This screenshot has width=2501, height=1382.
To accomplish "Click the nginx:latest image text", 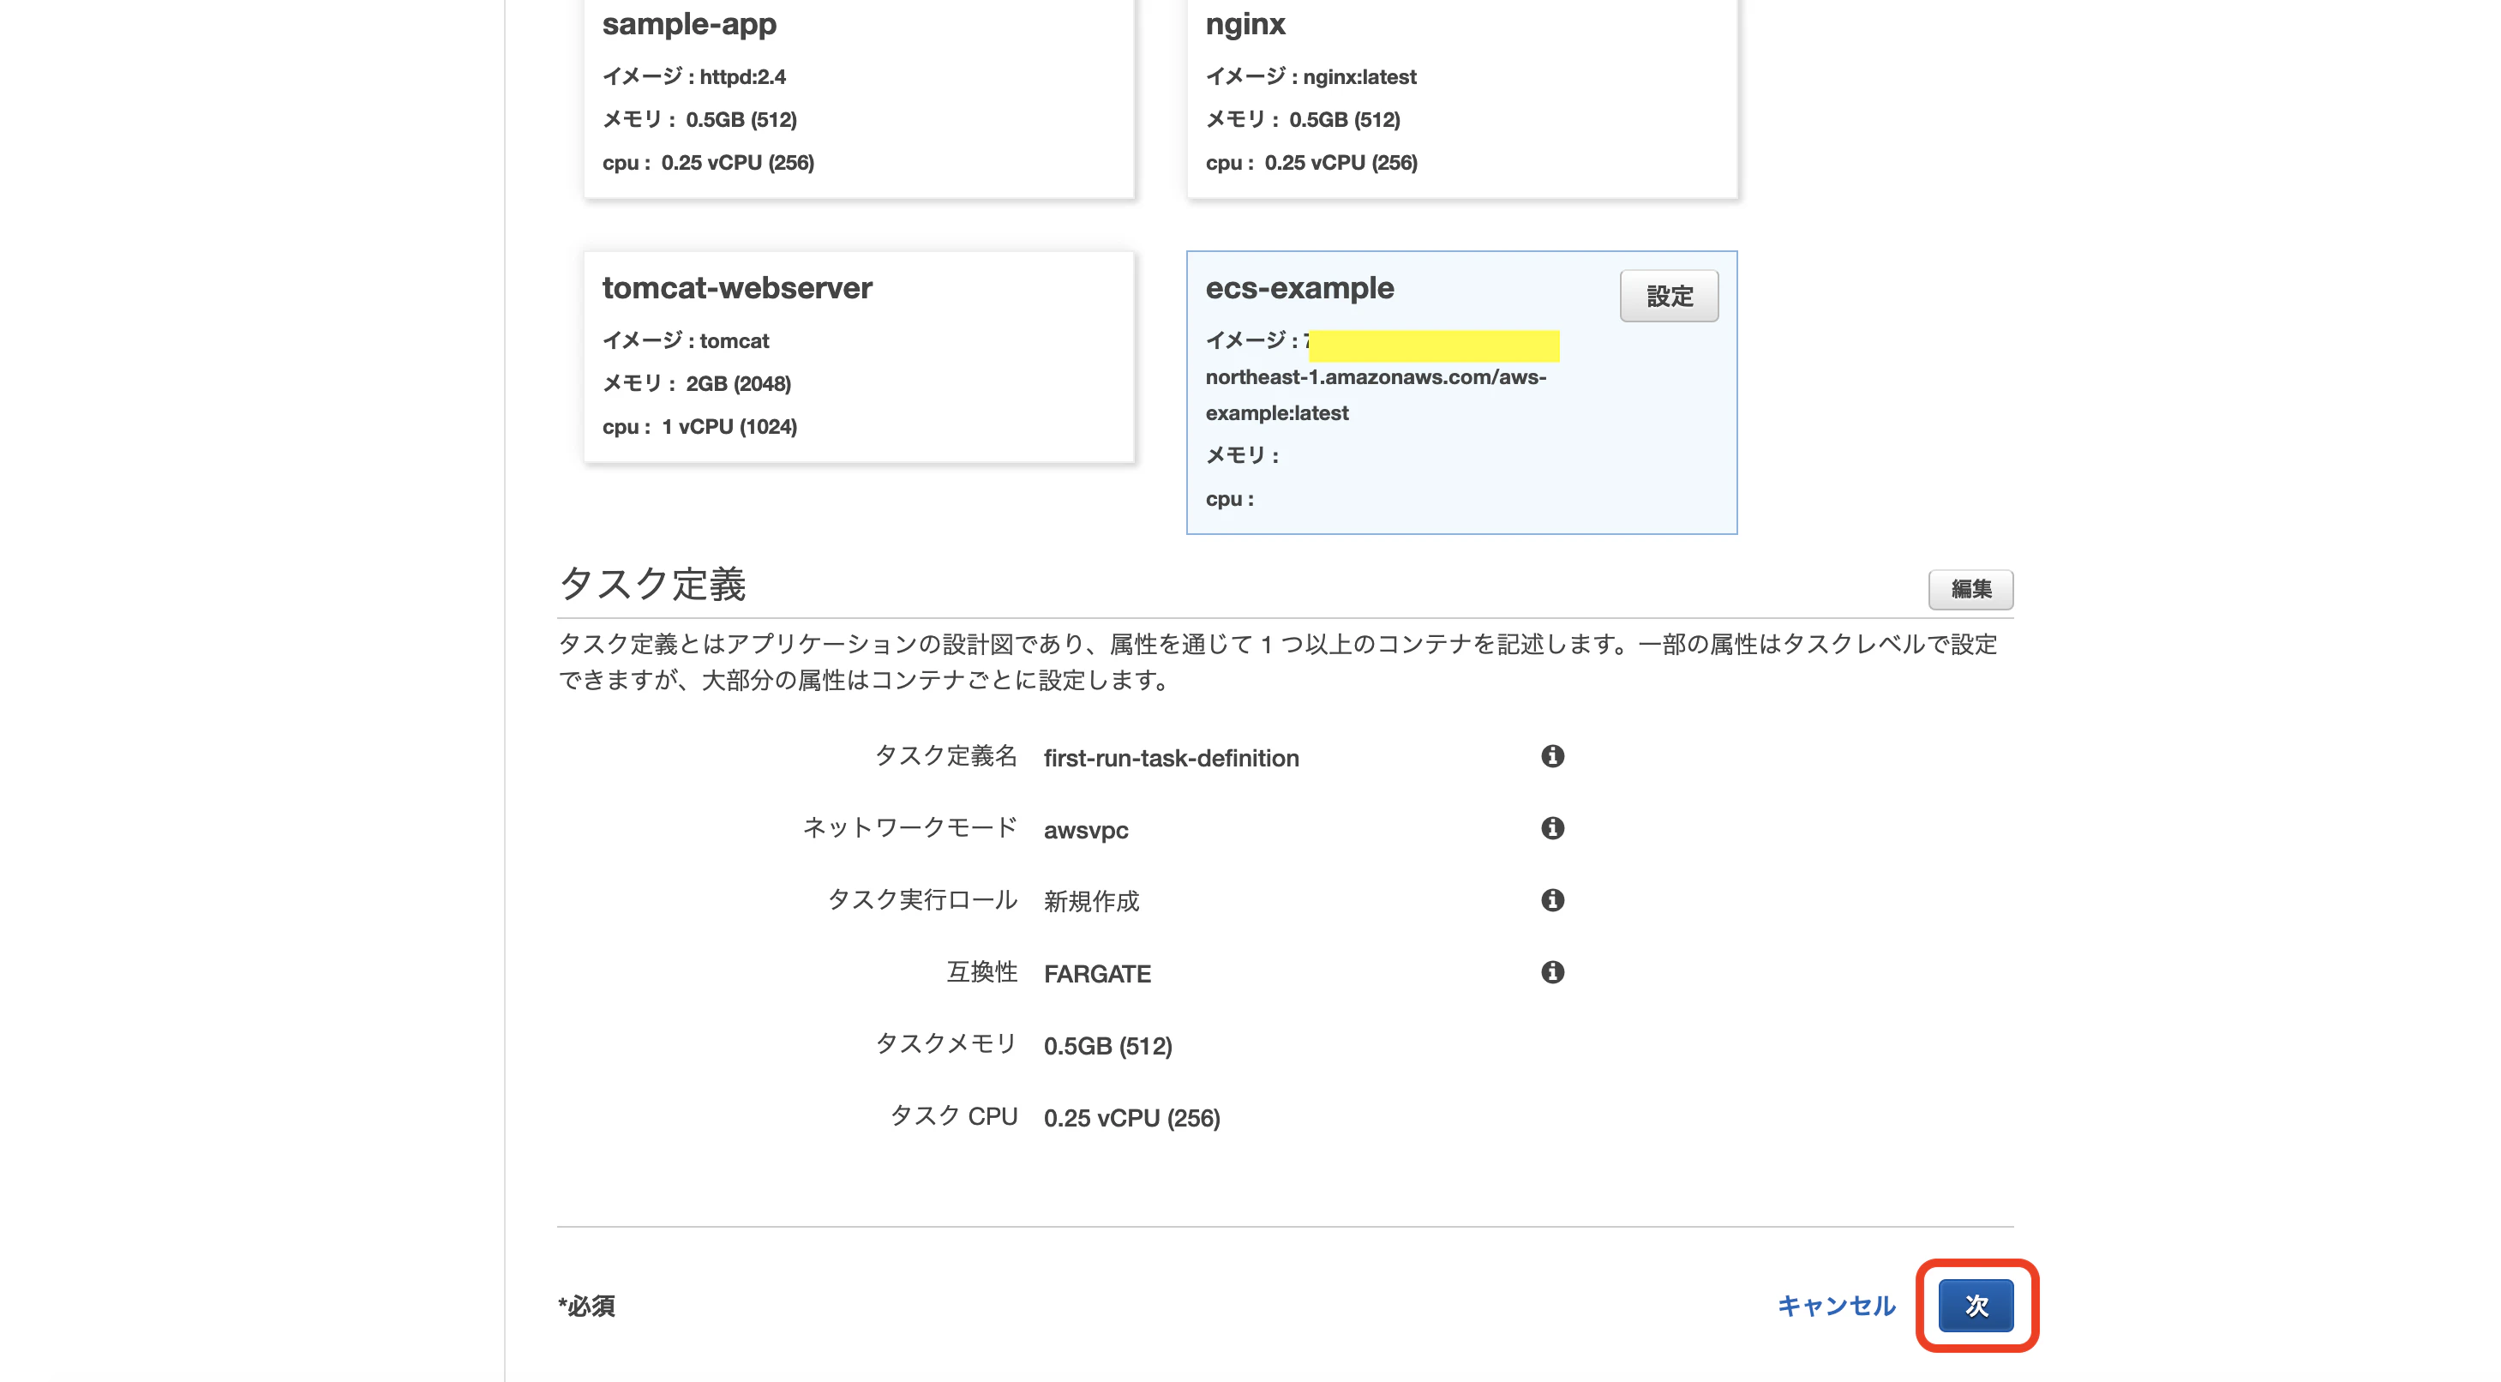I will [1359, 76].
